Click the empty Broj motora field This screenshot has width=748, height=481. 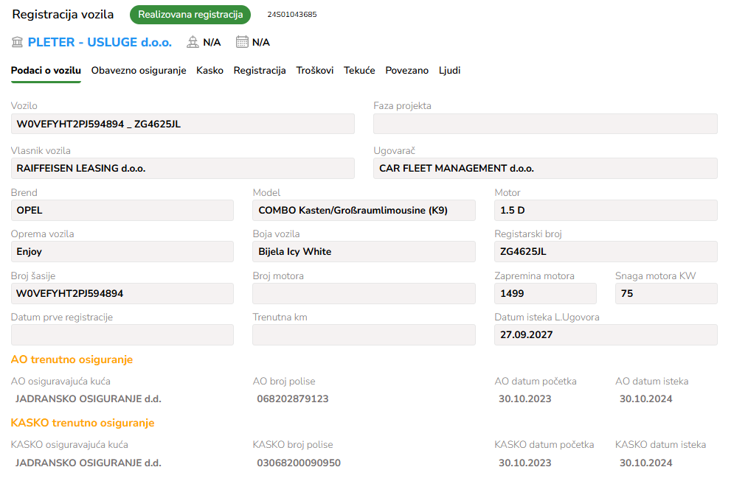click(364, 293)
